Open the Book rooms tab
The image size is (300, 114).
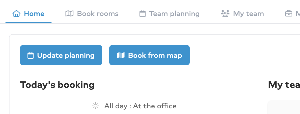click(x=92, y=13)
